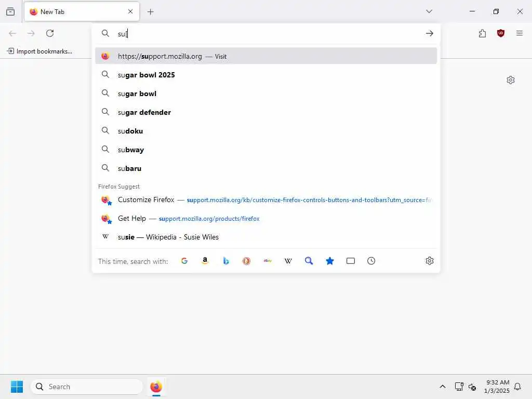This screenshot has width=532, height=399.
Task: Choose the subway suggestion
Action: (x=266, y=150)
